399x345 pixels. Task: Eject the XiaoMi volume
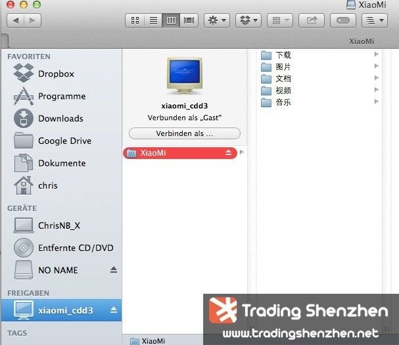tap(228, 152)
